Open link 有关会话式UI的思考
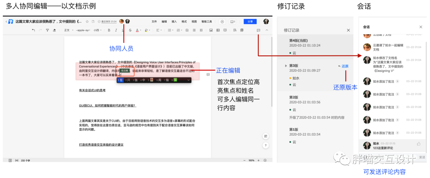Screen dimensions: 430x178 92,90
